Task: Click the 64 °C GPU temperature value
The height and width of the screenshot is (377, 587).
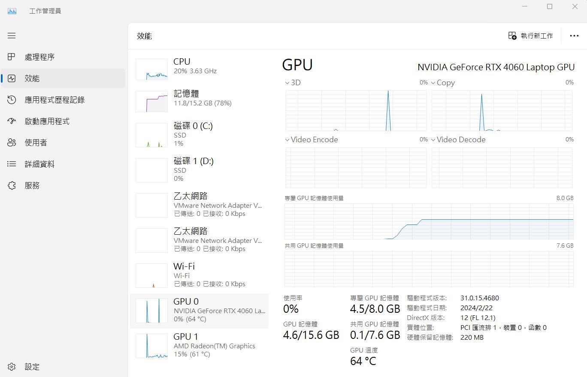Action: click(x=363, y=361)
